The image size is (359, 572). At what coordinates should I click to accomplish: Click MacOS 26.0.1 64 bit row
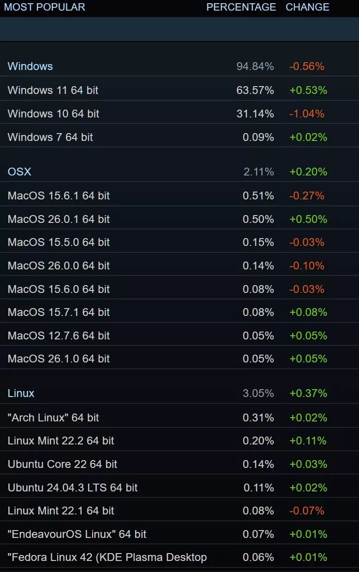point(59,219)
